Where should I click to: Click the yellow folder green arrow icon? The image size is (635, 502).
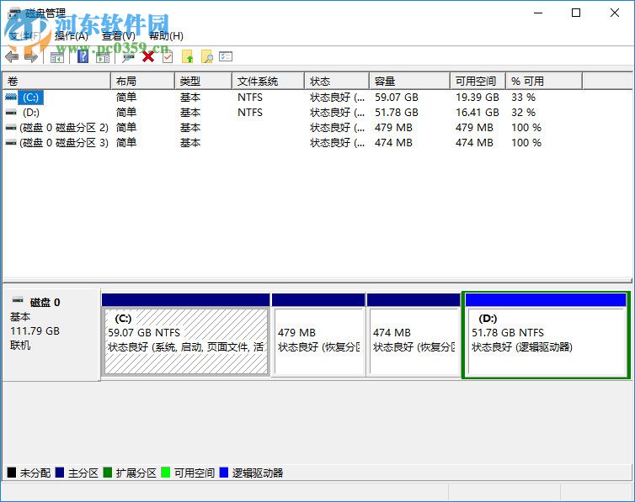(x=188, y=56)
